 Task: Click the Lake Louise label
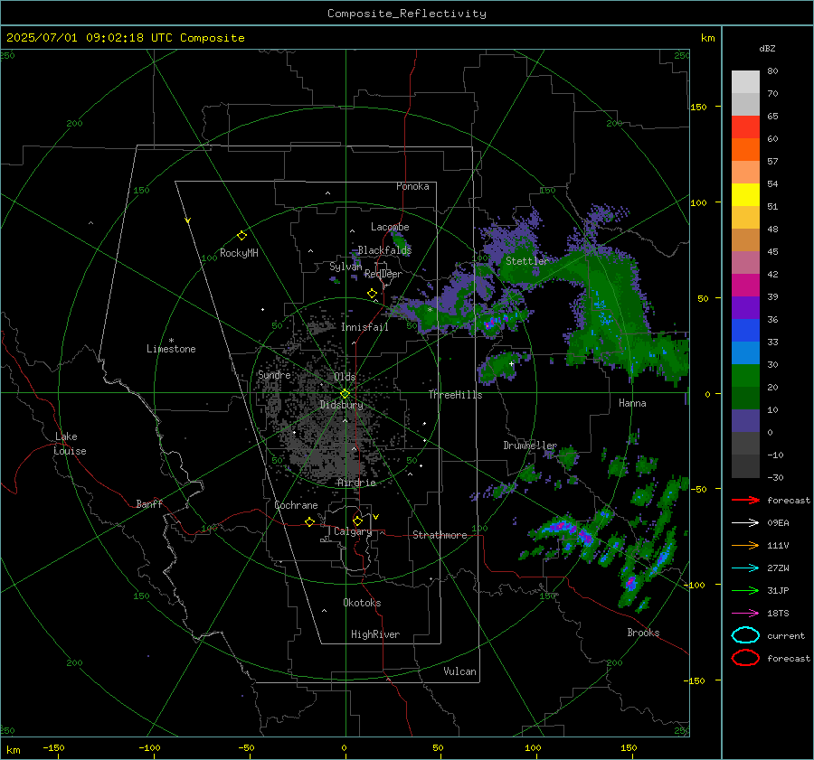pos(70,444)
